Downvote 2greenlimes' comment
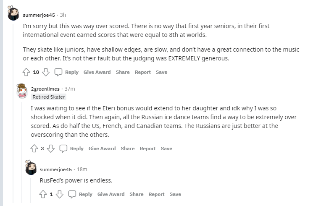This screenshot has height=206, width=313. 51,149
